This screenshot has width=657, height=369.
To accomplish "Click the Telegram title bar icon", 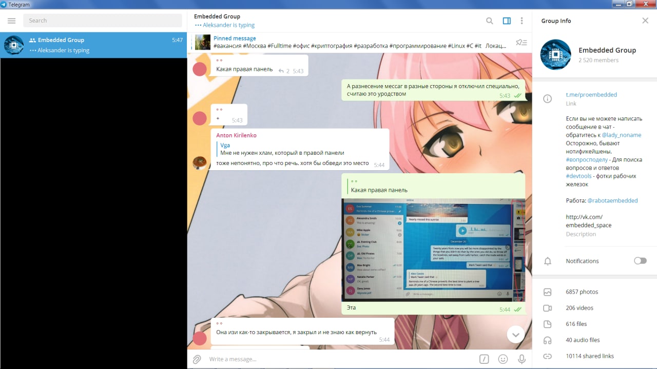I will point(4,5).
